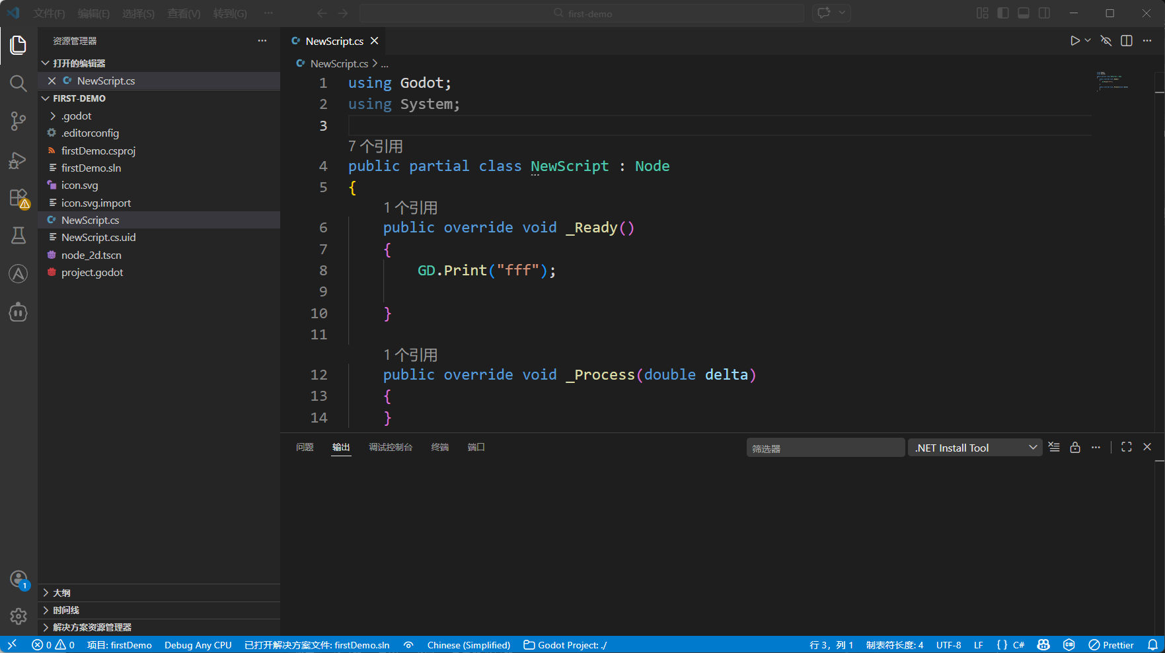
Task: Expand the outline (大纲) section
Action: (61, 593)
